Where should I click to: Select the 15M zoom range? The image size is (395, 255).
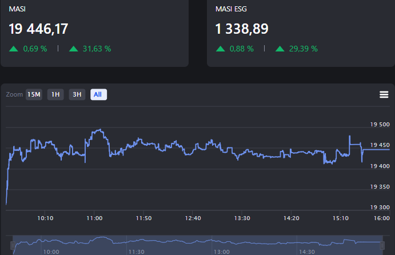pos(34,94)
